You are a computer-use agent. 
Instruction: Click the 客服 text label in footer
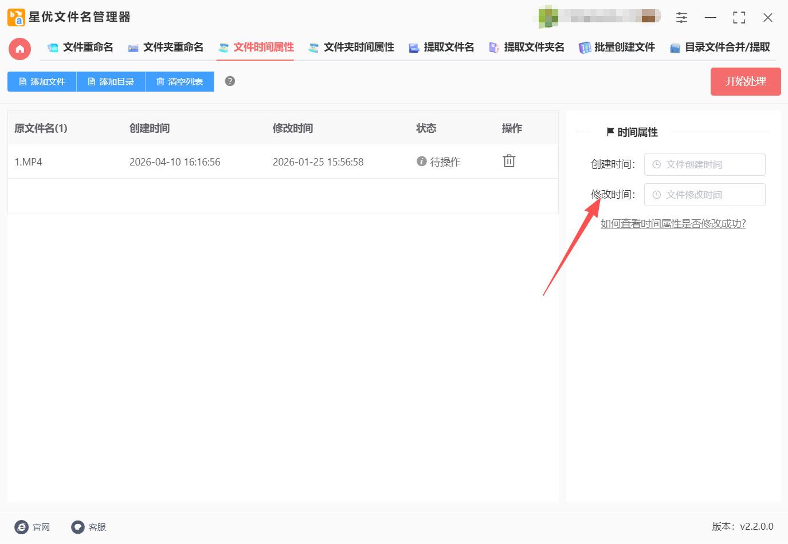pyautogui.click(x=97, y=527)
